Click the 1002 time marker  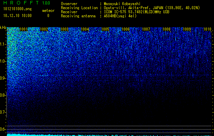[x=44, y=29]
